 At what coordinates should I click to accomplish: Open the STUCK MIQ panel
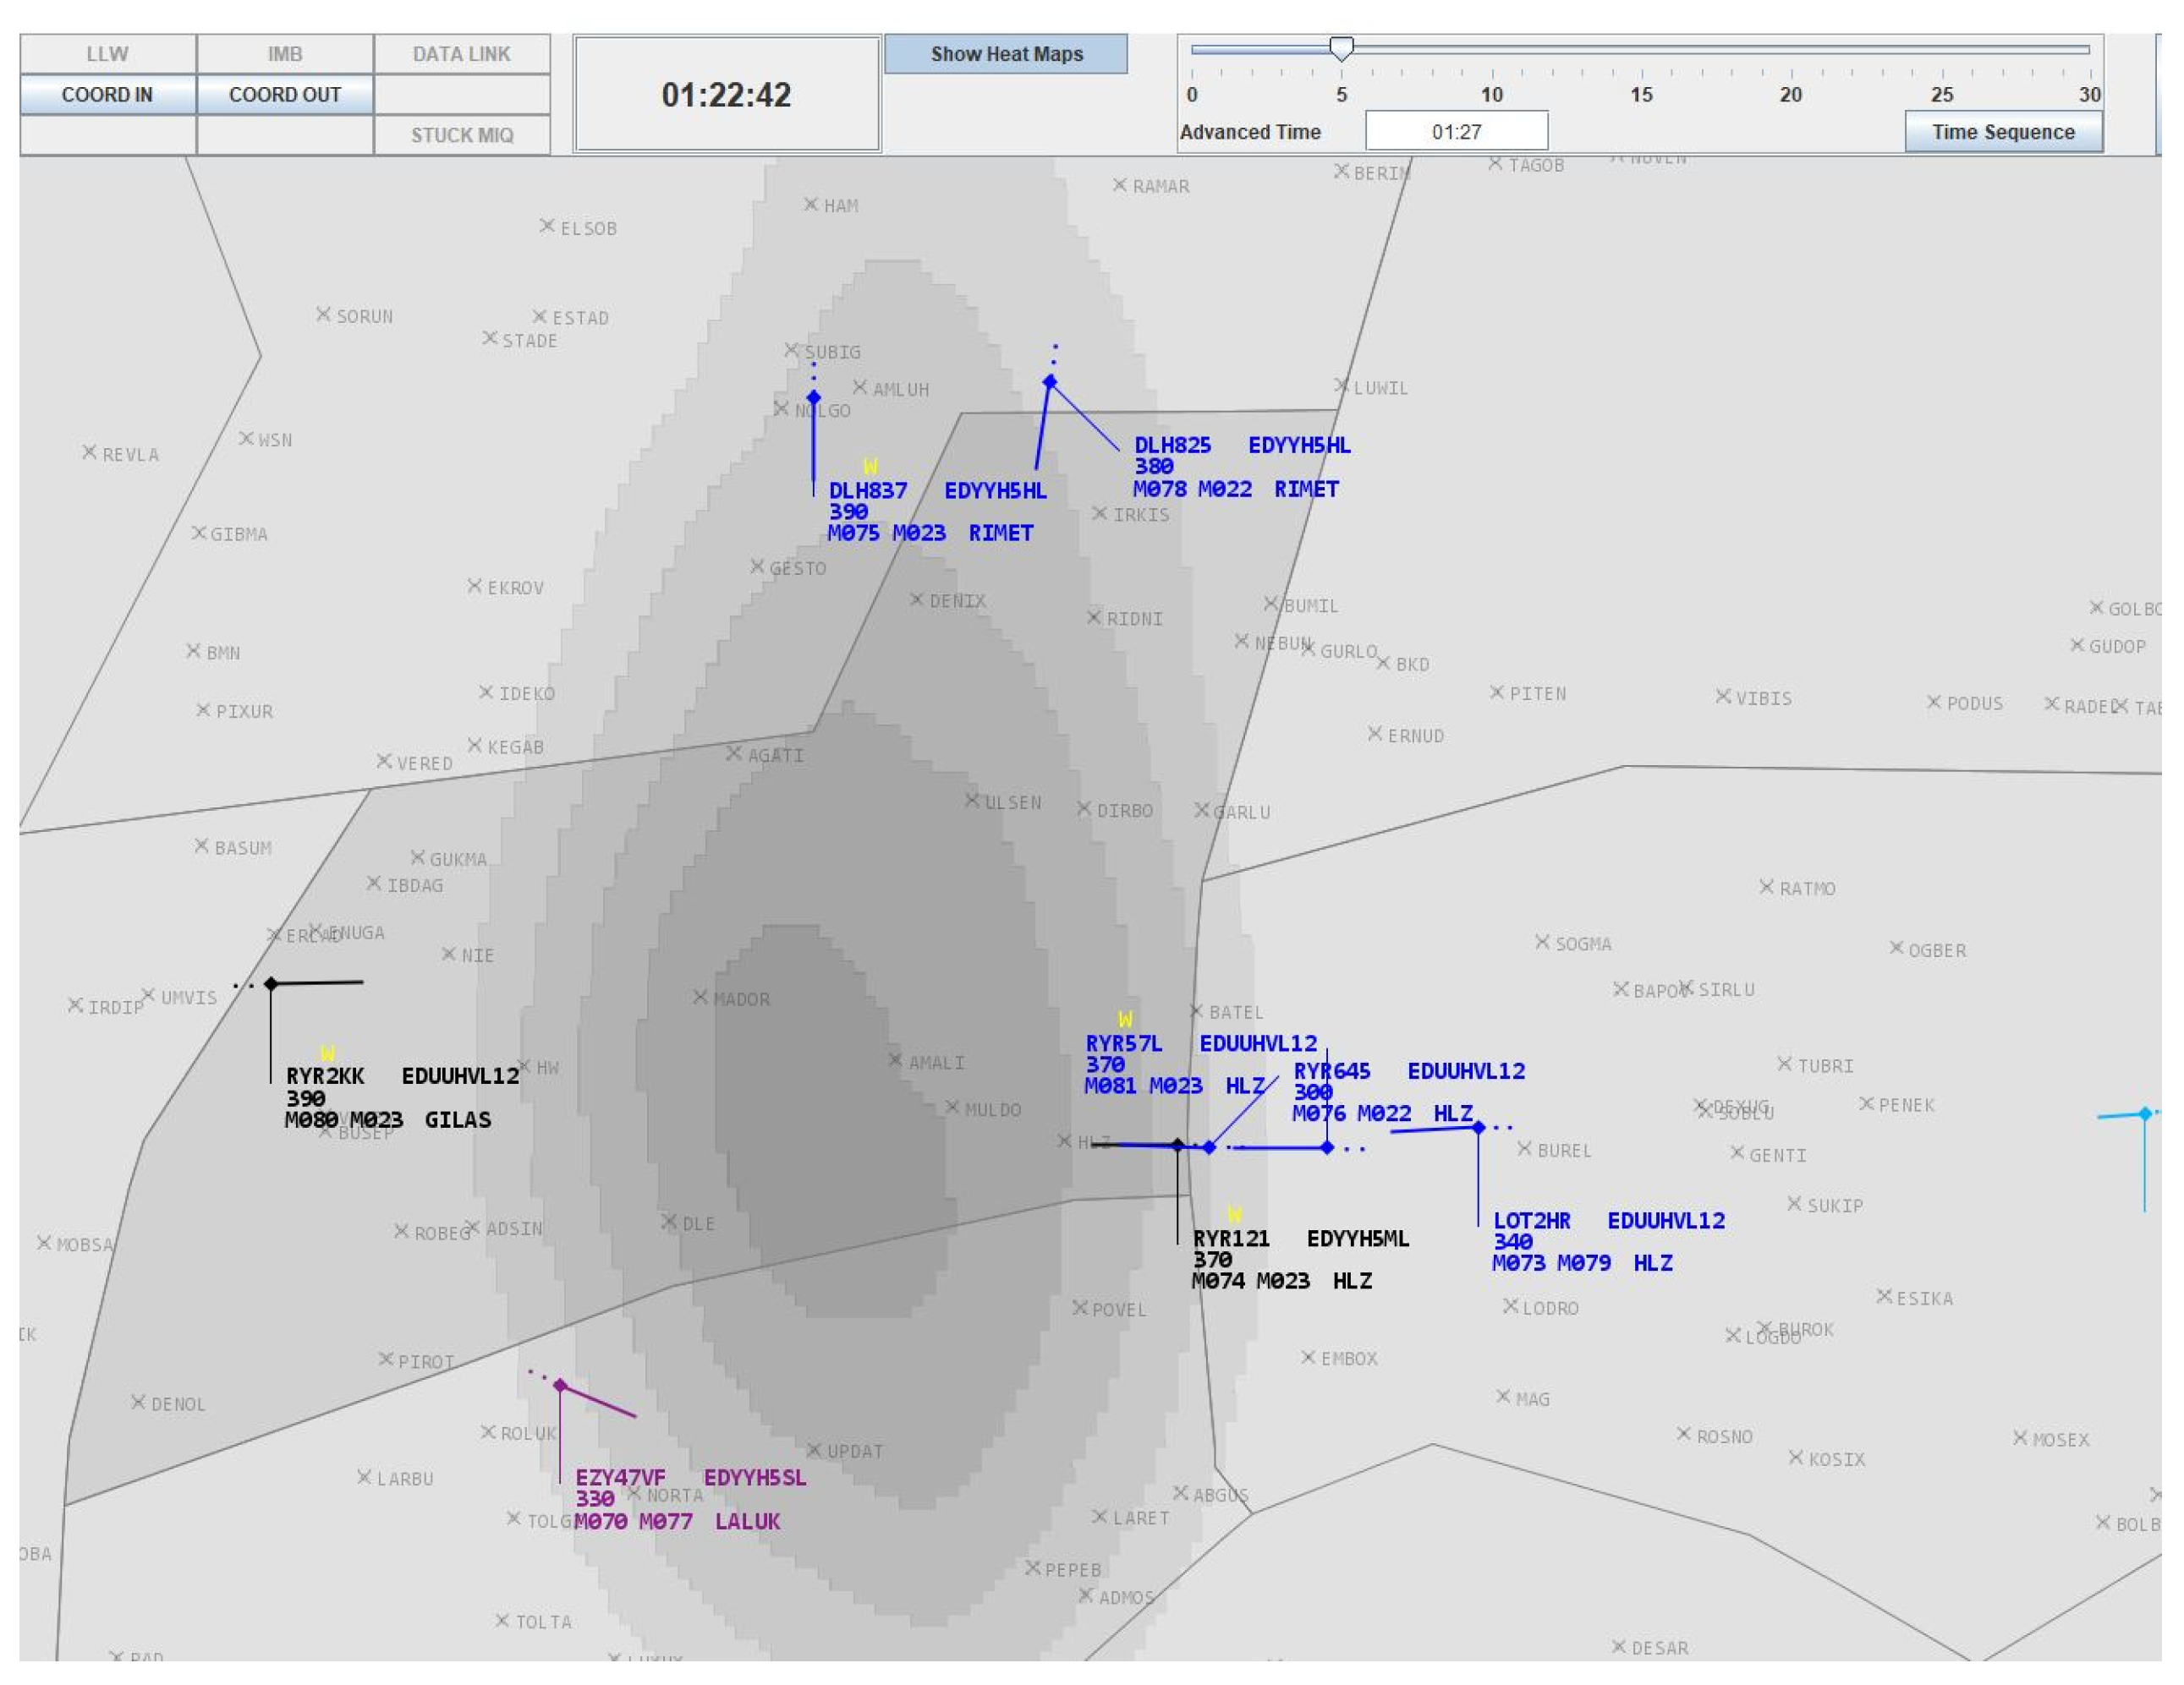[x=461, y=135]
